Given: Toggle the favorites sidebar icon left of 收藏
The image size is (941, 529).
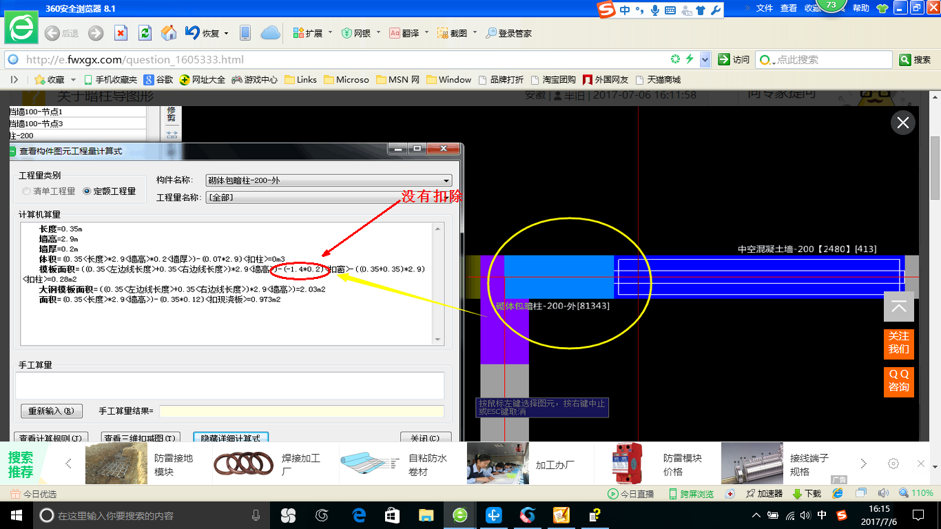Looking at the screenshot, I should click(x=14, y=80).
